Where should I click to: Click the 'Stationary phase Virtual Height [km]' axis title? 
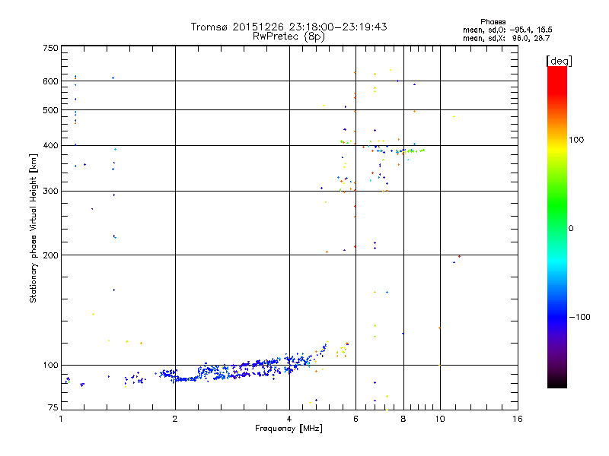33,229
